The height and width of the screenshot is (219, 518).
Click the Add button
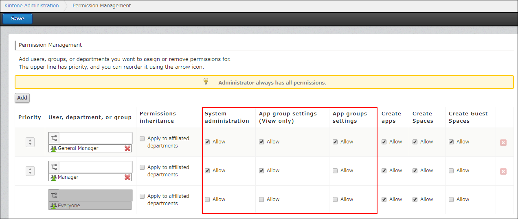pyautogui.click(x=22, y=98)
